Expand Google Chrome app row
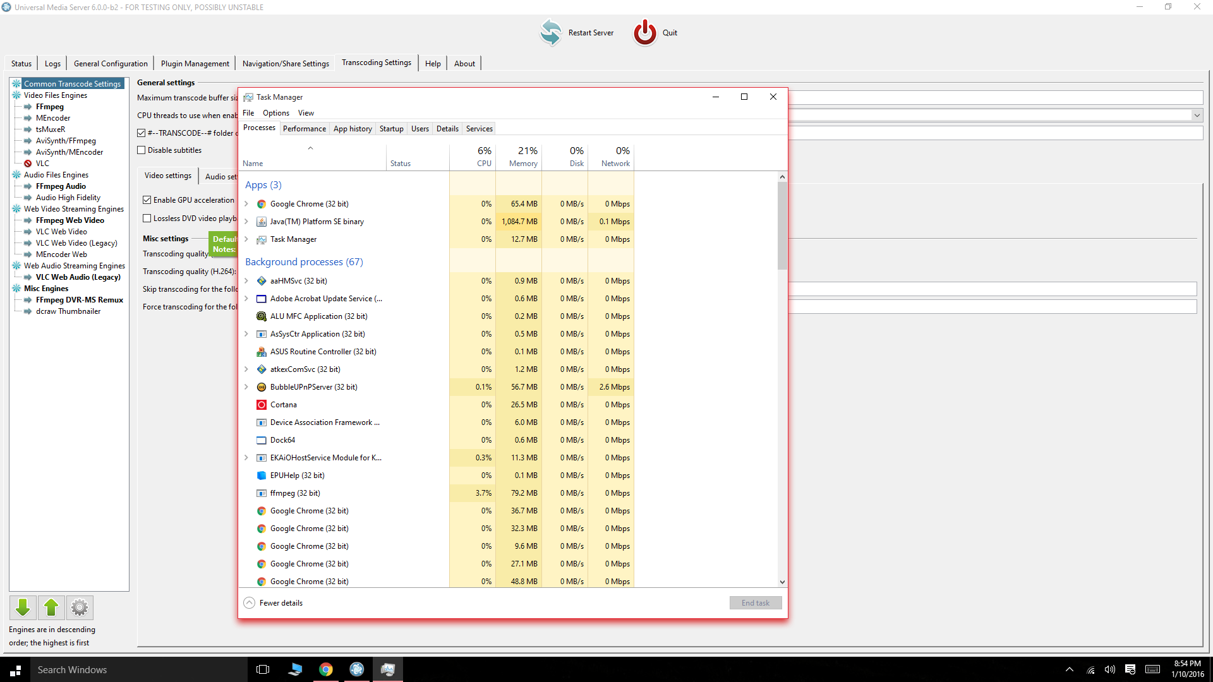Viewport: 1213px width, 682px height. (x=246, y=204)
